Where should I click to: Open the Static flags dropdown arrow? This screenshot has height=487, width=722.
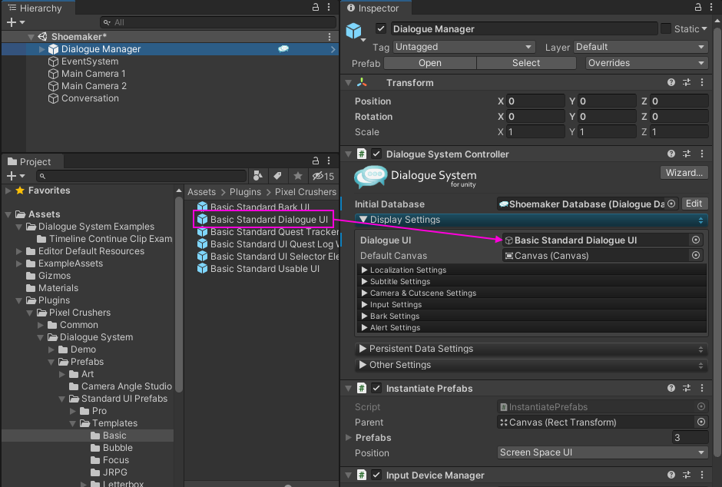point(704,28)
